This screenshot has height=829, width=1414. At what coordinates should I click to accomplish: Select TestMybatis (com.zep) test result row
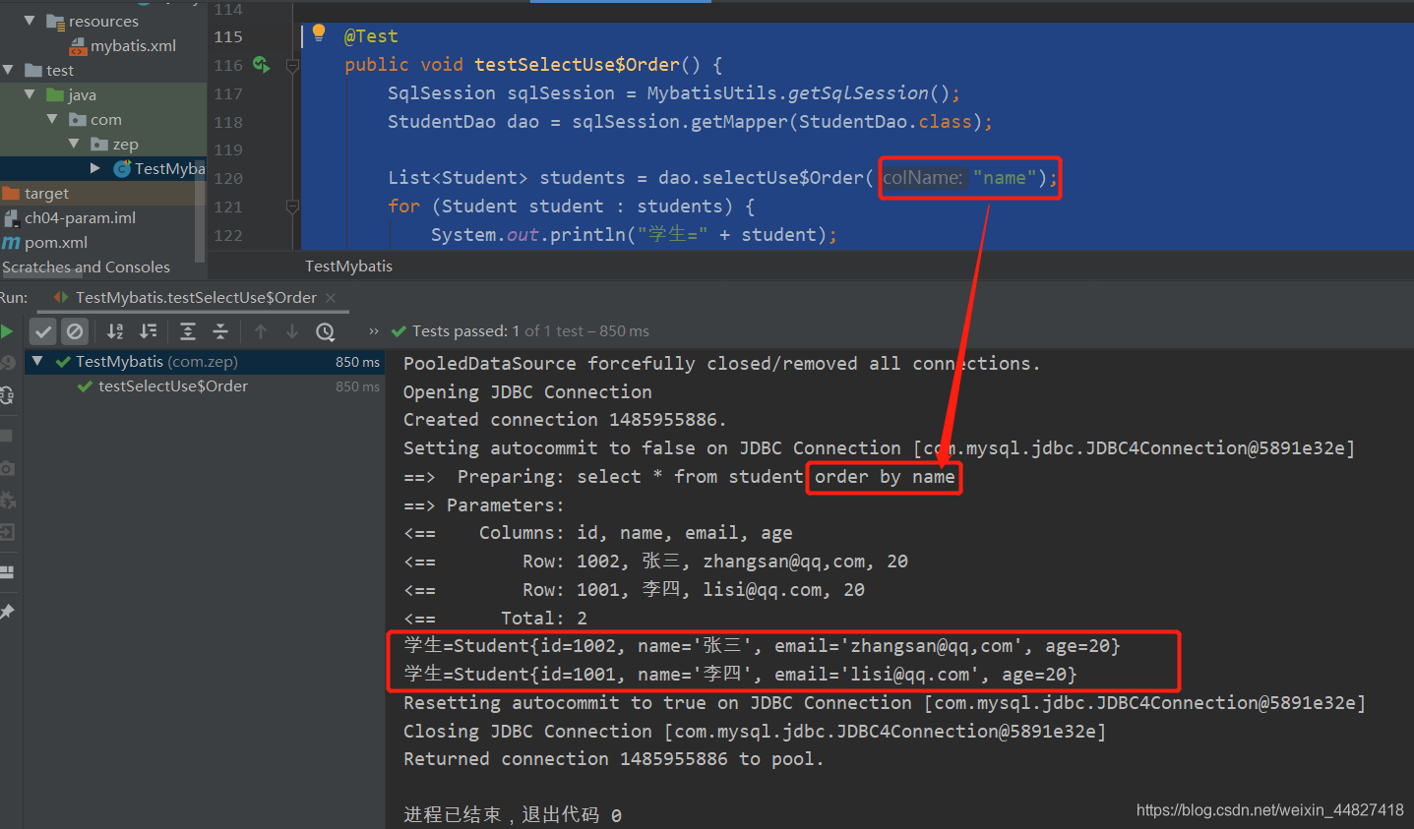(x=204, y=362)
